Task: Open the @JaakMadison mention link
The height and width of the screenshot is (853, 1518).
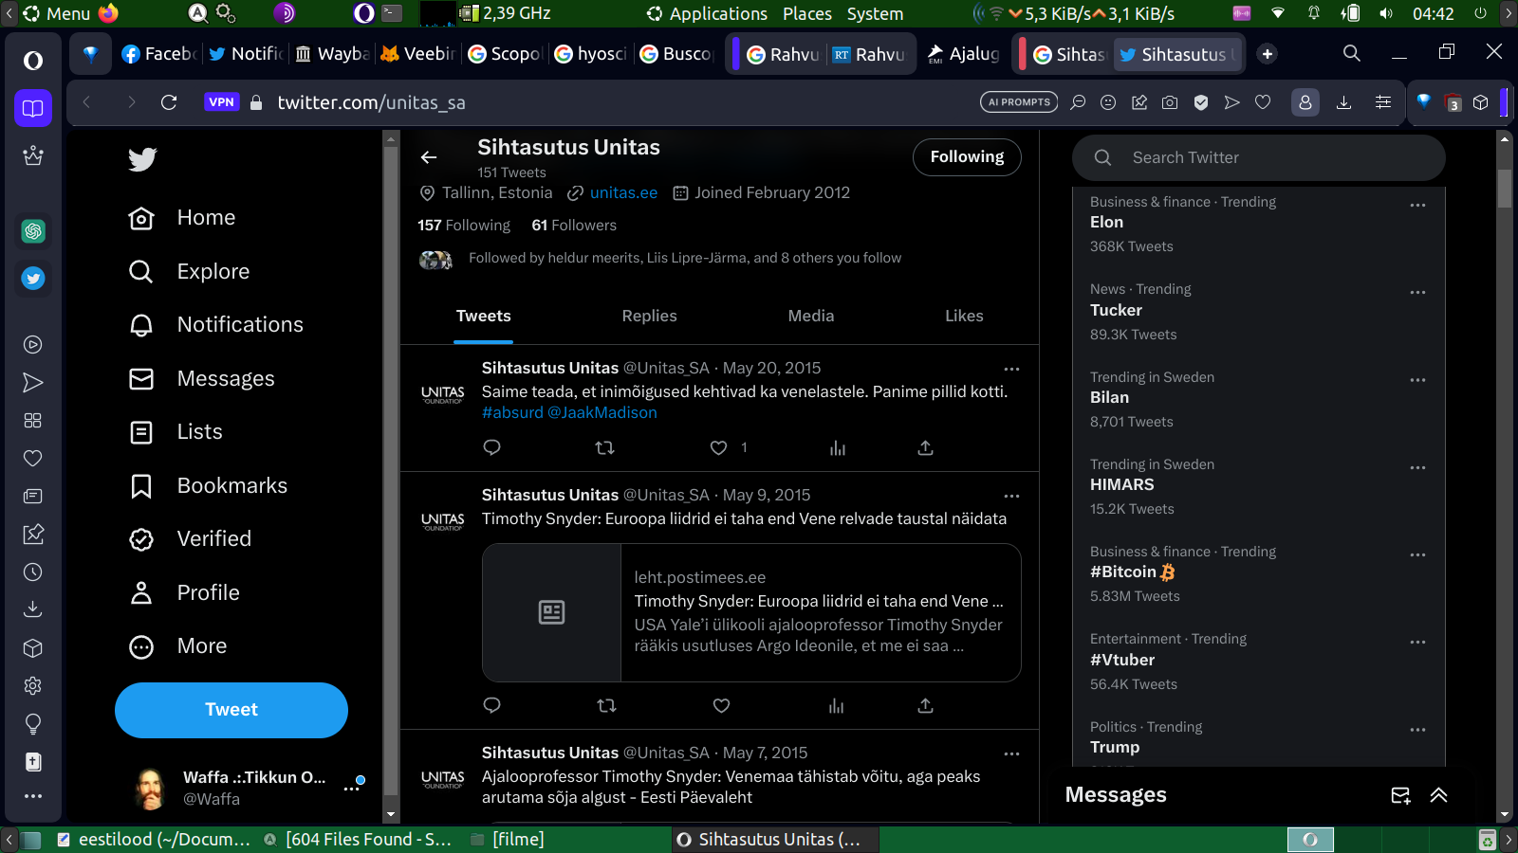Action: (x=602, y=412)
